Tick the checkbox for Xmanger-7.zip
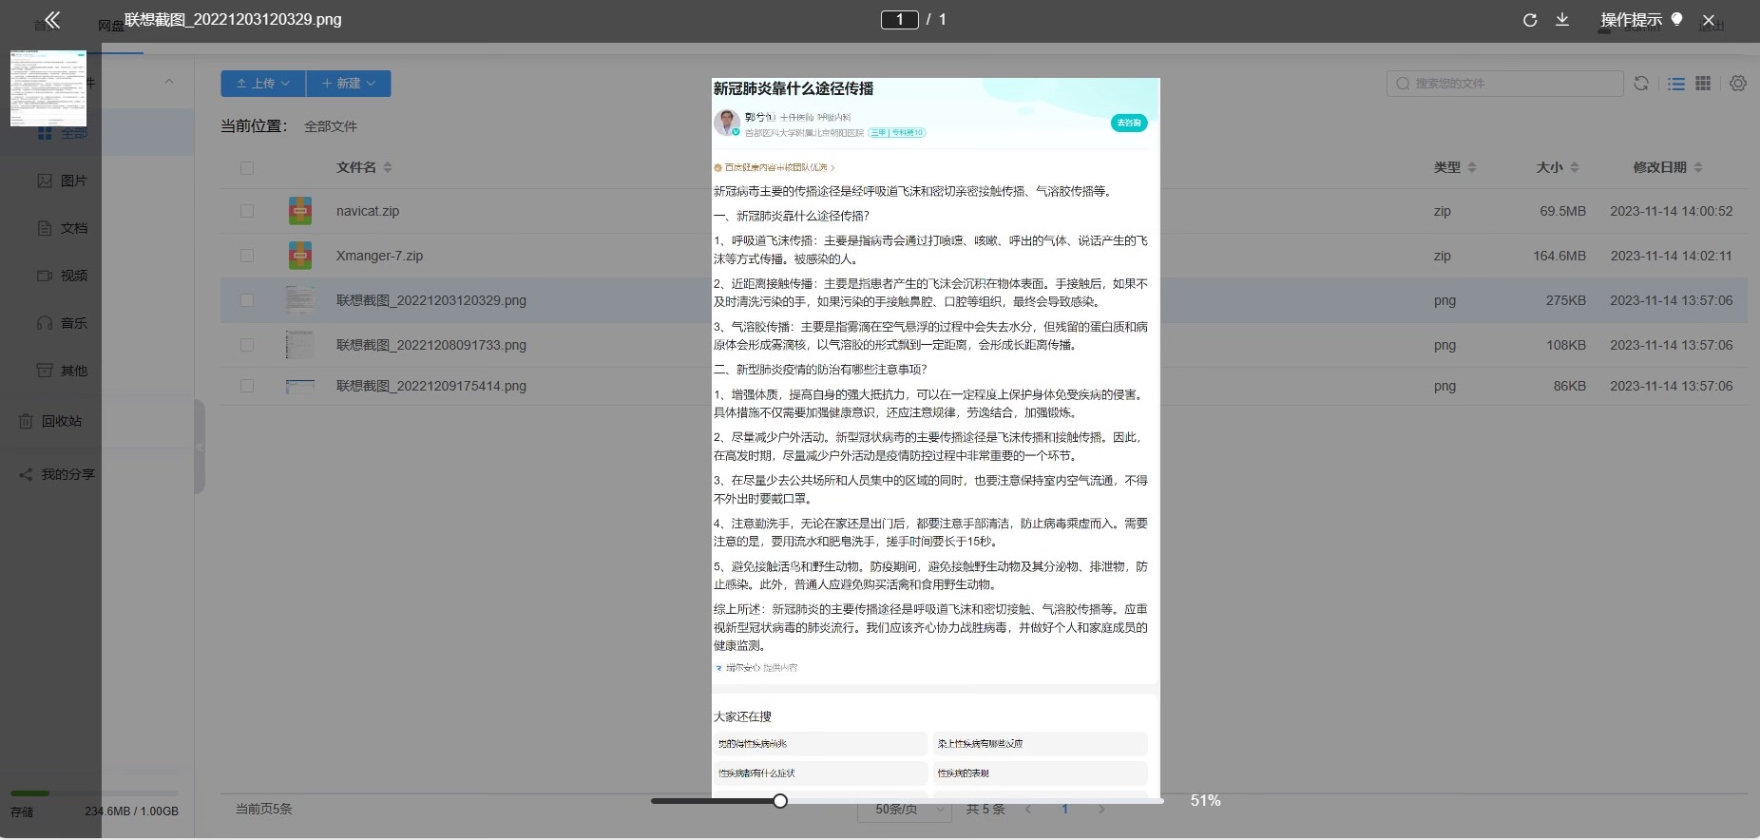This screenshot has width=1760, height=840. pyautogui.click(x=247, y=256)
